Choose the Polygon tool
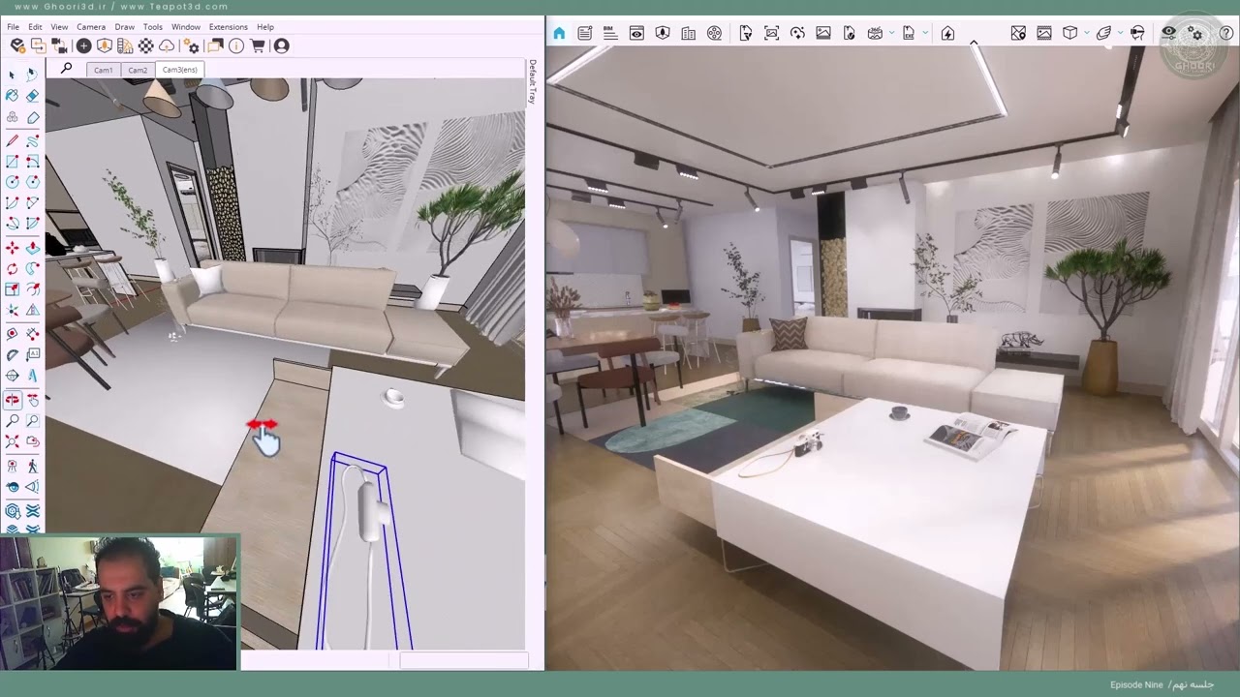Screen dimensions: 1240x697 tap(33, 182)
